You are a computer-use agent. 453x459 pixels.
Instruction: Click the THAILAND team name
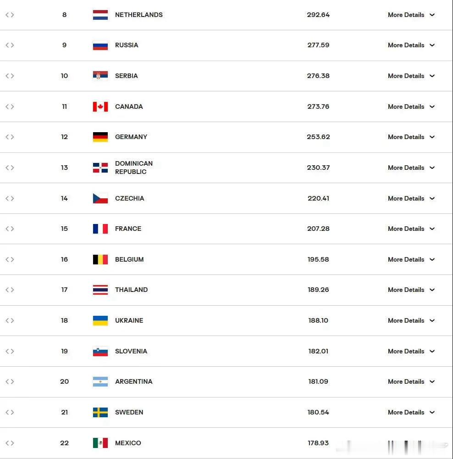click(131, 290)
